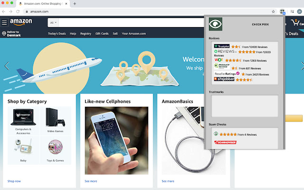This screenshot has height=190, width=304.
Task: View site info via the padlock icon
Action: [x=27, y=11]
